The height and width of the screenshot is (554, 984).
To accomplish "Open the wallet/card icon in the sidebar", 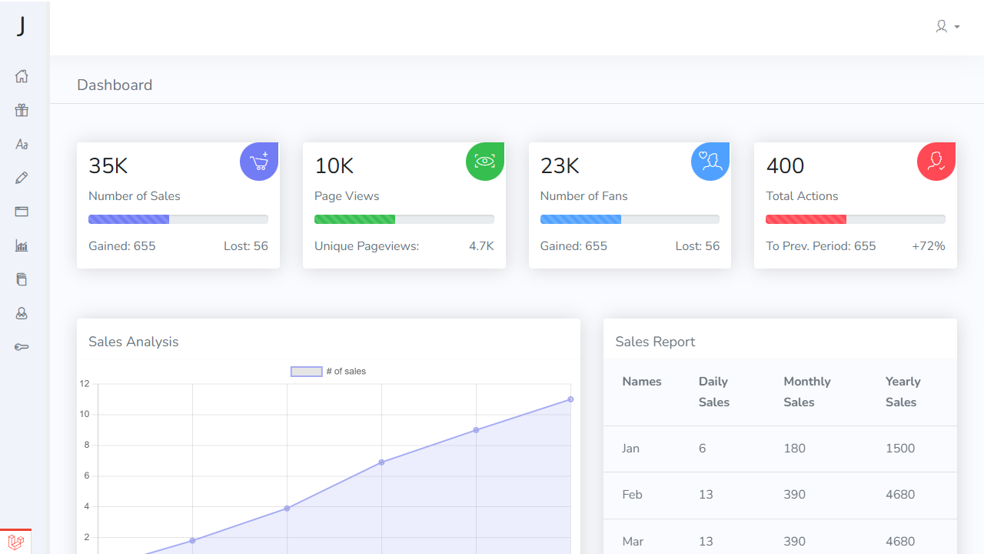I will coord(22,212).
